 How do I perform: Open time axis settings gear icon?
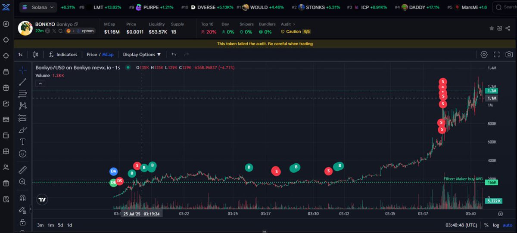click(x=500, y=214)
